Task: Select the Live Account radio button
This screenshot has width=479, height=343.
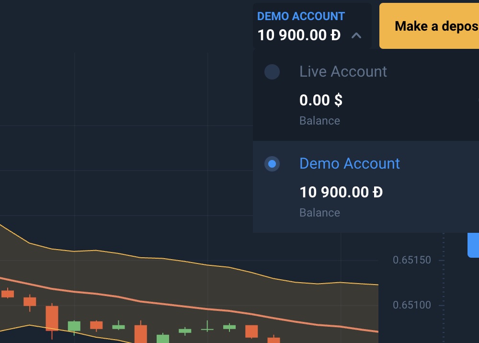Action: tap(272, 72)
